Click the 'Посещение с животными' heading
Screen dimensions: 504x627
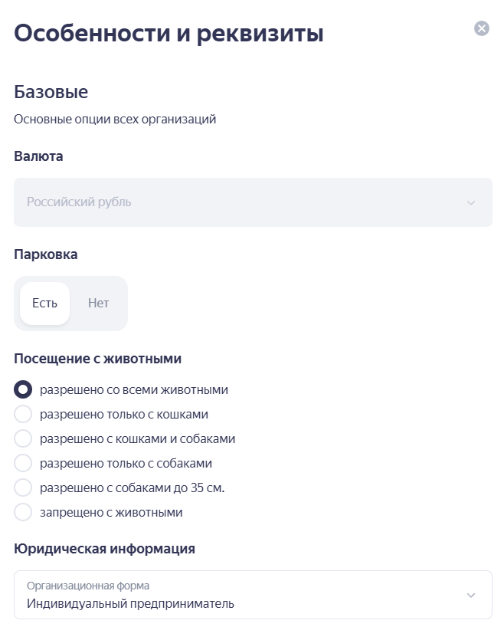97,358
